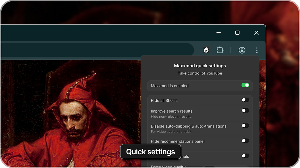This screenshot has width=300, height=168.
Task: Enable the Hide all Shorts toggle
Action: (x=245, y=100)
